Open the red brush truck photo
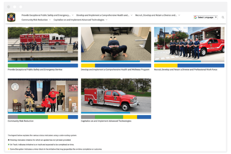The image size is (231, 154). (116, 95)
